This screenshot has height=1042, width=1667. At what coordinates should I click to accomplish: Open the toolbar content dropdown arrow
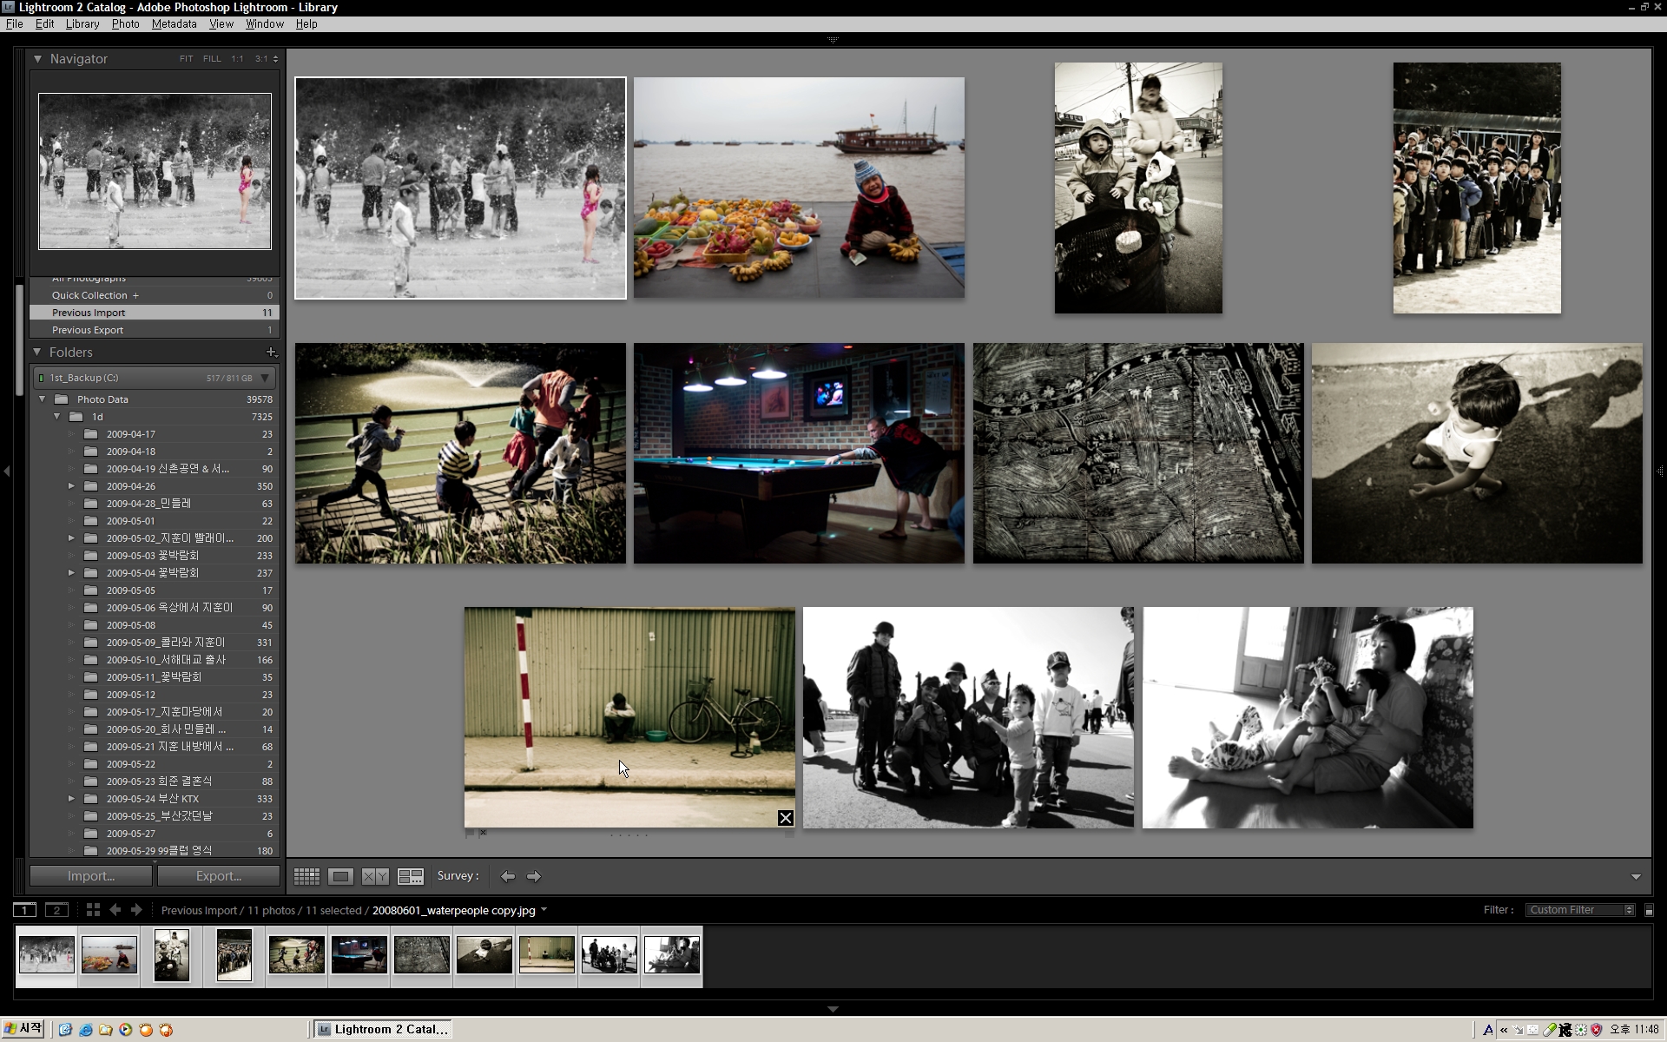[x=1636, y=877]
